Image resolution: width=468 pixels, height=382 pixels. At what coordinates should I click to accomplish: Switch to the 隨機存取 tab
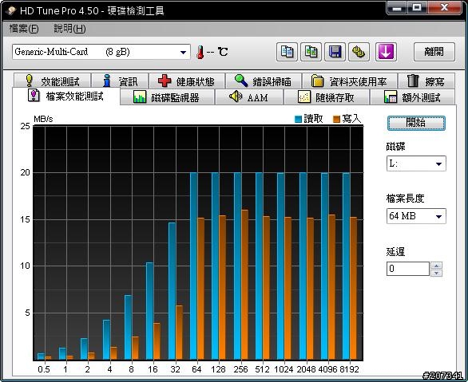(327, 97)
